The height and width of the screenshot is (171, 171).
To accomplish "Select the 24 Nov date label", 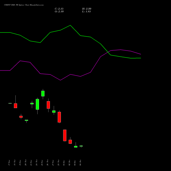I will tap(37, 162).
